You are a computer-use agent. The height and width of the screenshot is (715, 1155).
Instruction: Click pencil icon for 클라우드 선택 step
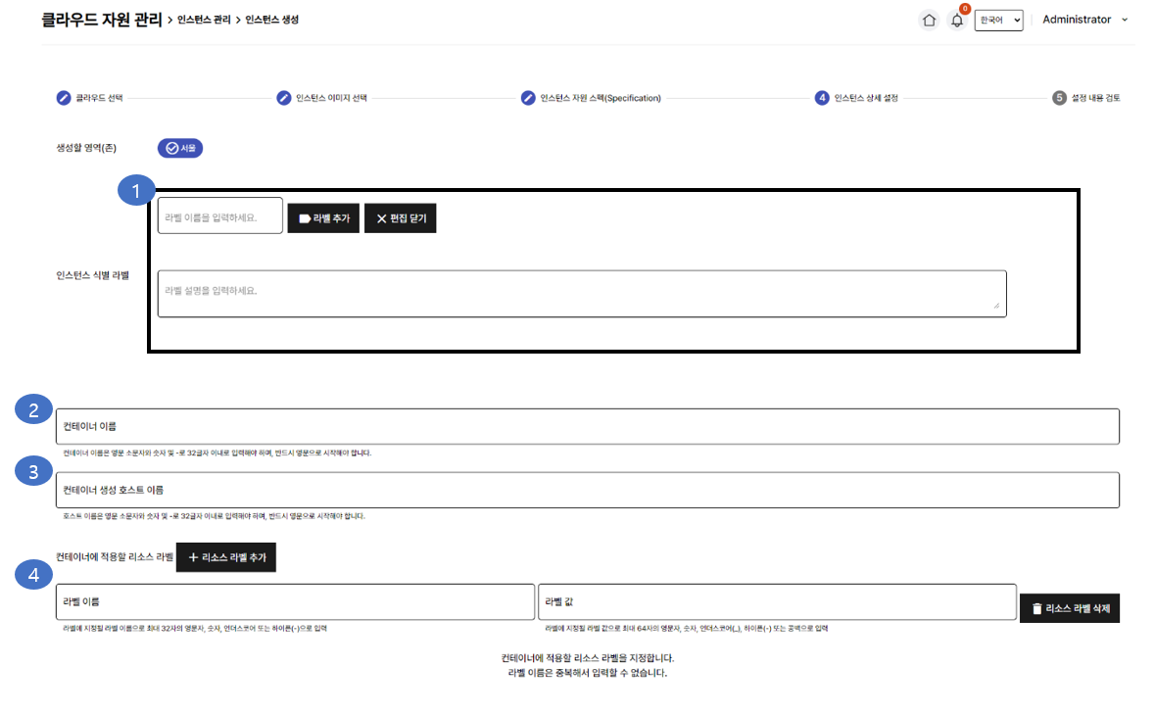[64, 98]
